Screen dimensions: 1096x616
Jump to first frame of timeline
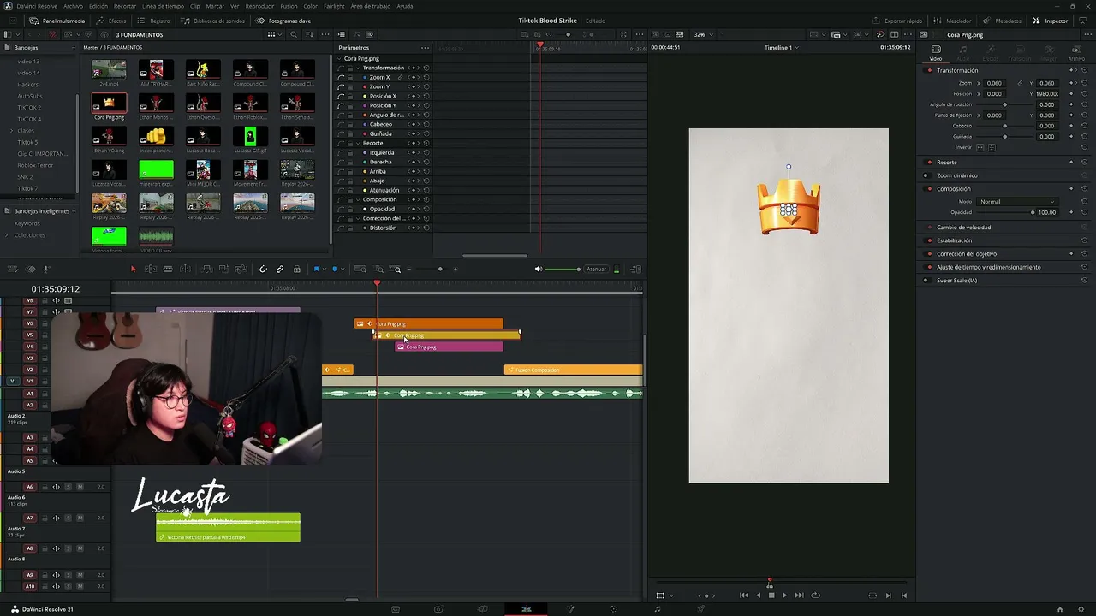click(x=743, y=595)
